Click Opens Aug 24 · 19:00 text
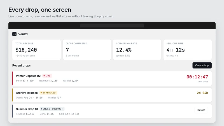This screenshot has width=224, height=126. point(29,98)
